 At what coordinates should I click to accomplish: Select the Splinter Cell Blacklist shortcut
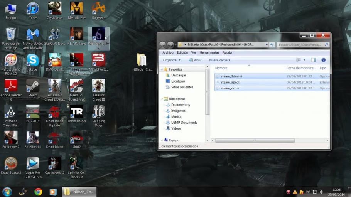pos(76,167)
